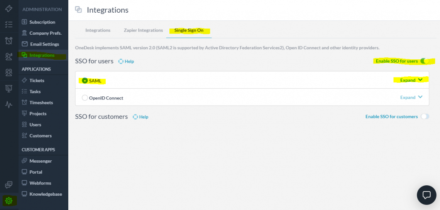
Task: Enable SSO for customers switch
Action: 425,116
